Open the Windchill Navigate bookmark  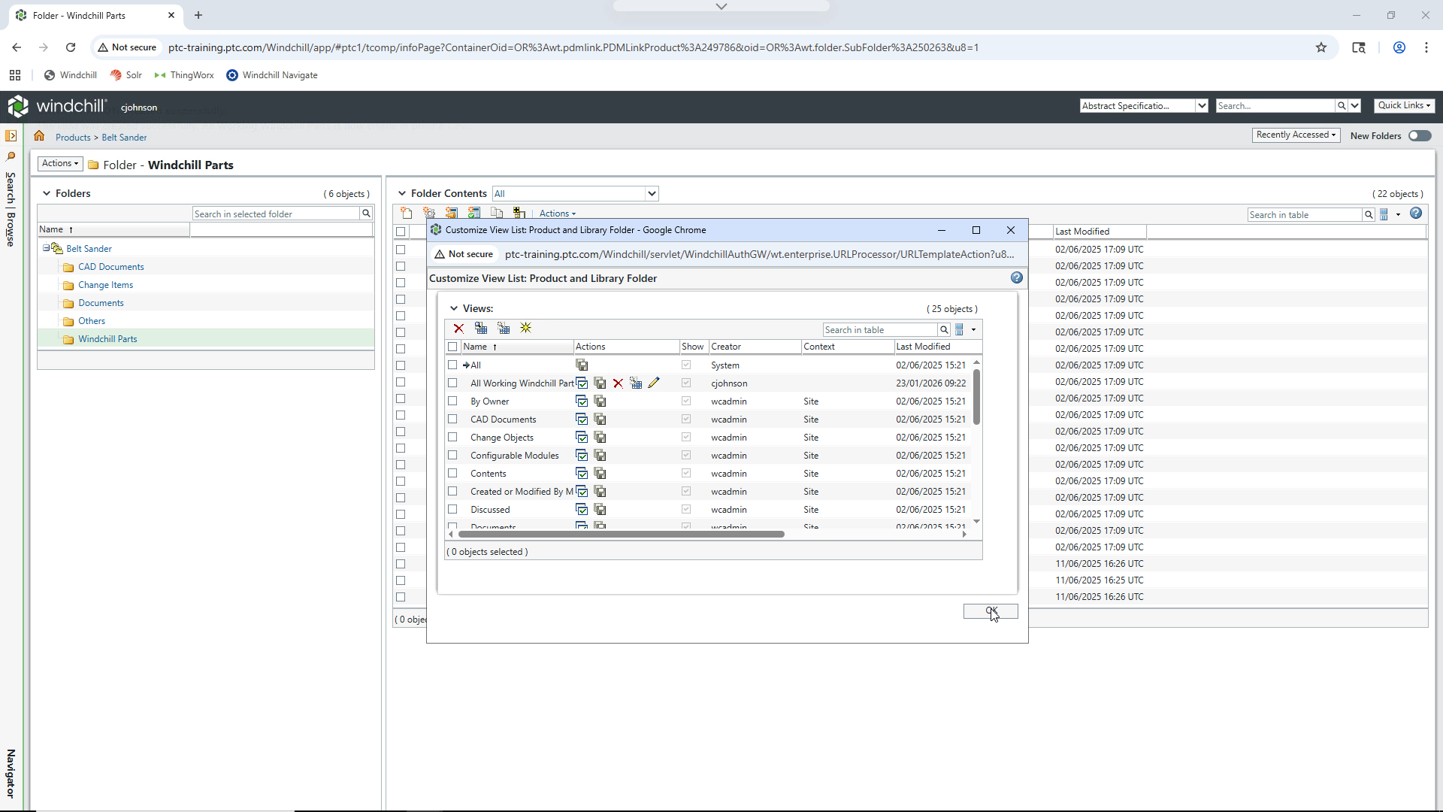coord(272,75)
